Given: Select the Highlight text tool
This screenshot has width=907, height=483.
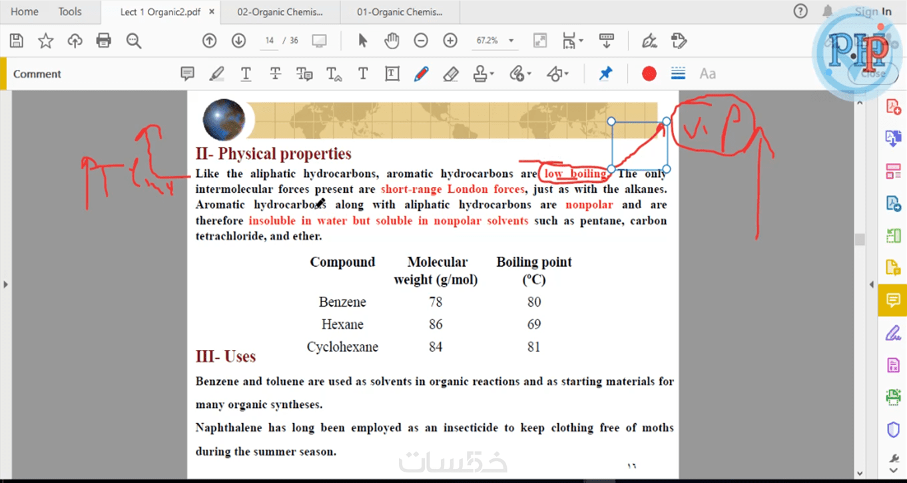Looking at the screenshot, I should point(216,74).
